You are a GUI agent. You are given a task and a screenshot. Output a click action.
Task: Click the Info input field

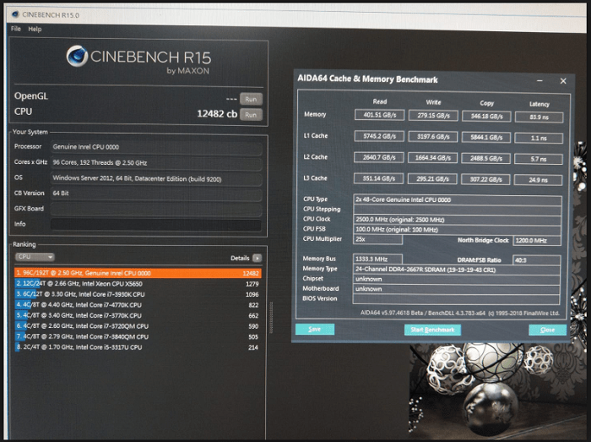(156, 225)
